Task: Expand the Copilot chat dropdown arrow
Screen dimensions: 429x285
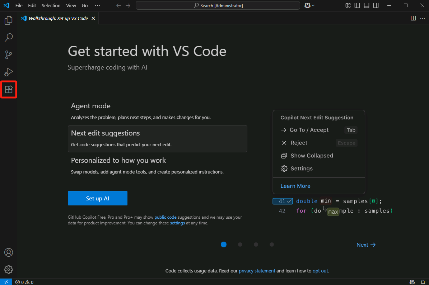Action: pyautogui.click(x=313, y=5)
